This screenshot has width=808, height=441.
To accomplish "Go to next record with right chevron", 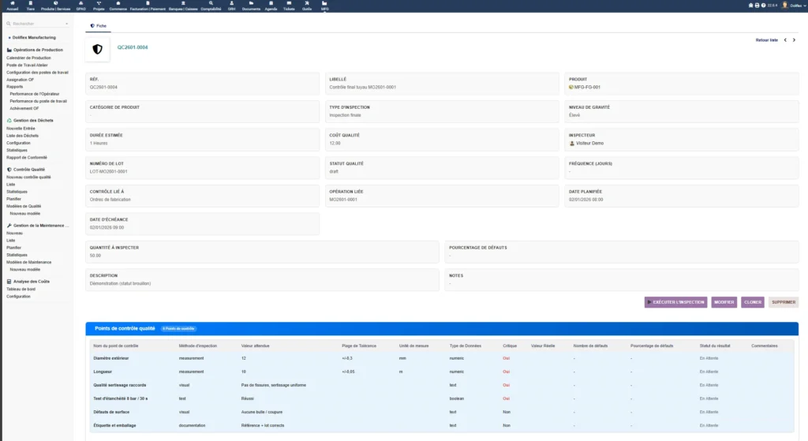I will pyautogui.click(x=794, y=39).
